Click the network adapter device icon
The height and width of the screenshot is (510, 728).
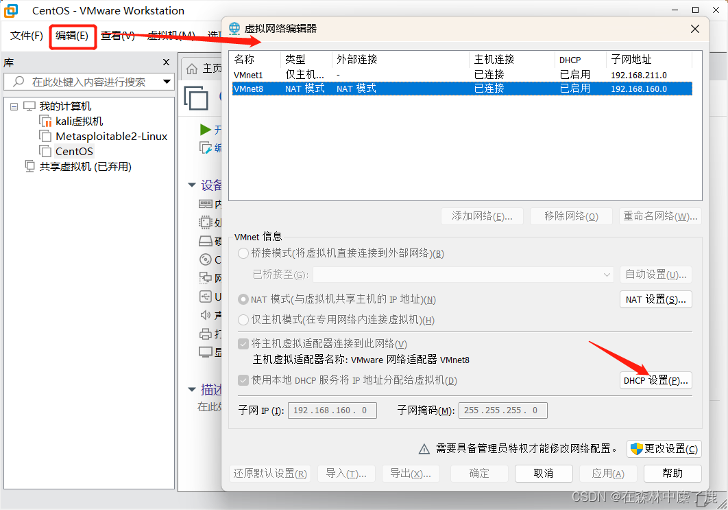coord(206,278)
